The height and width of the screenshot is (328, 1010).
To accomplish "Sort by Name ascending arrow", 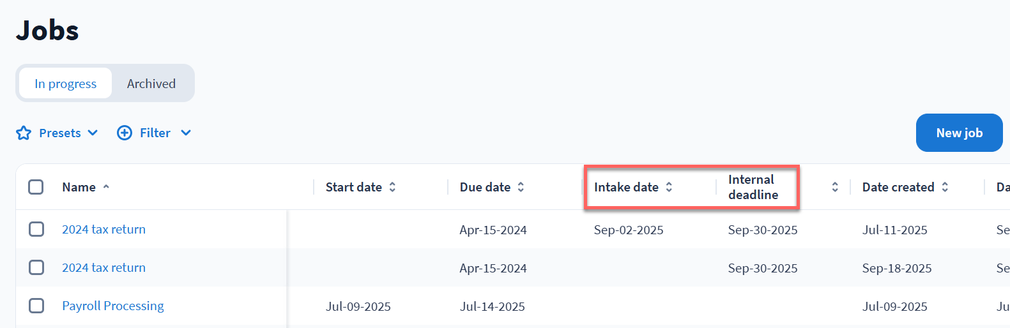I will click(106, 187).
